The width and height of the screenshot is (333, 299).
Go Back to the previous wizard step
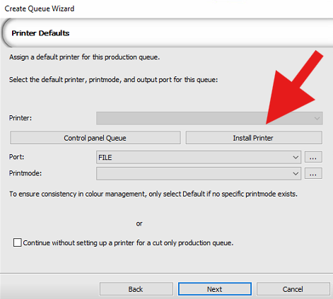136,289
